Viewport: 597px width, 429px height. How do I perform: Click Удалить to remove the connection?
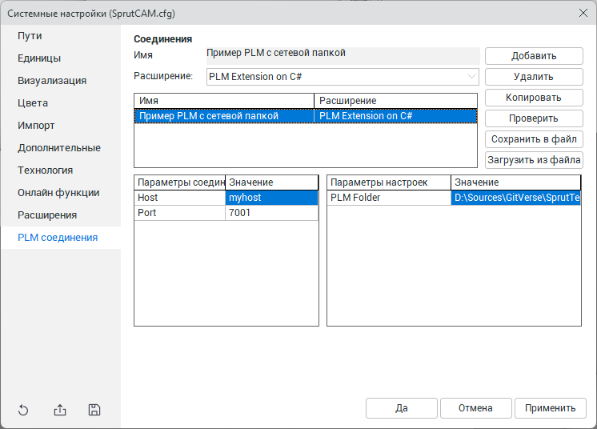click(x=534, y=77)
